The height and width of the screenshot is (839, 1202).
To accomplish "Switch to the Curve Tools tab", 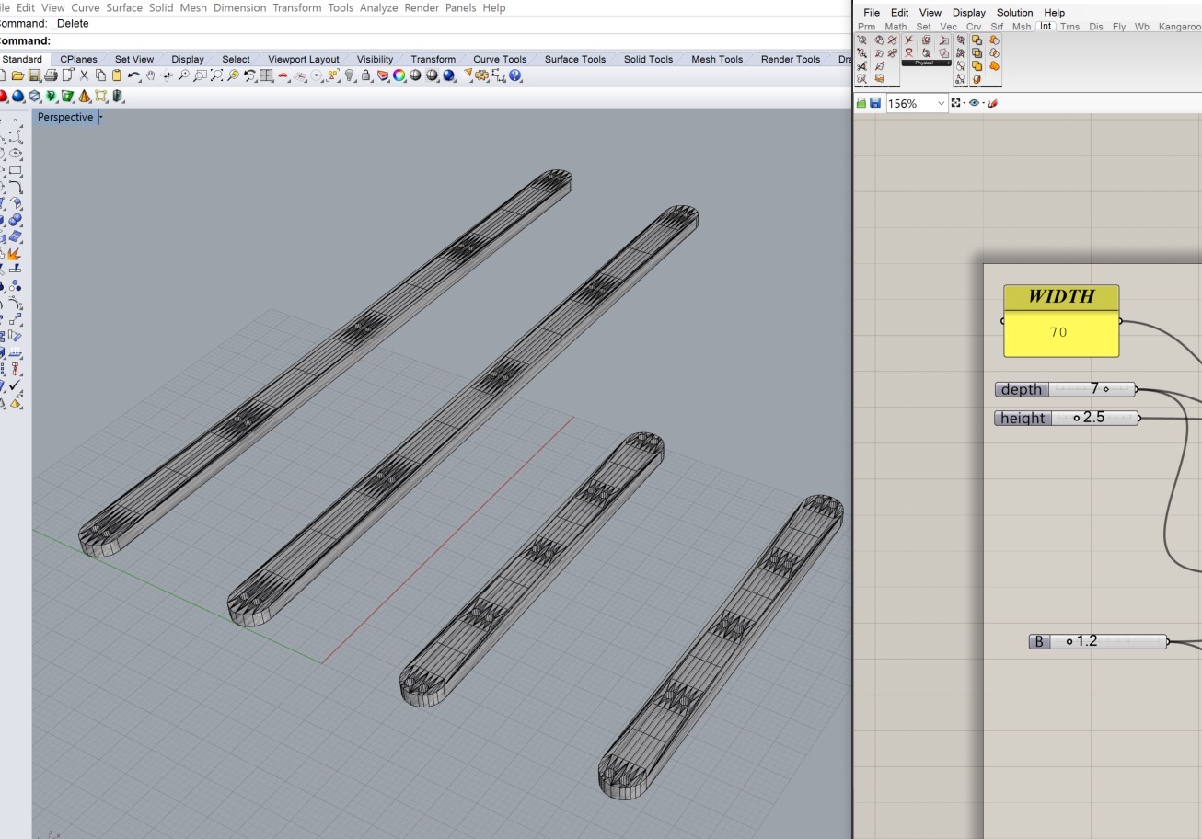I will click(500, 59).
